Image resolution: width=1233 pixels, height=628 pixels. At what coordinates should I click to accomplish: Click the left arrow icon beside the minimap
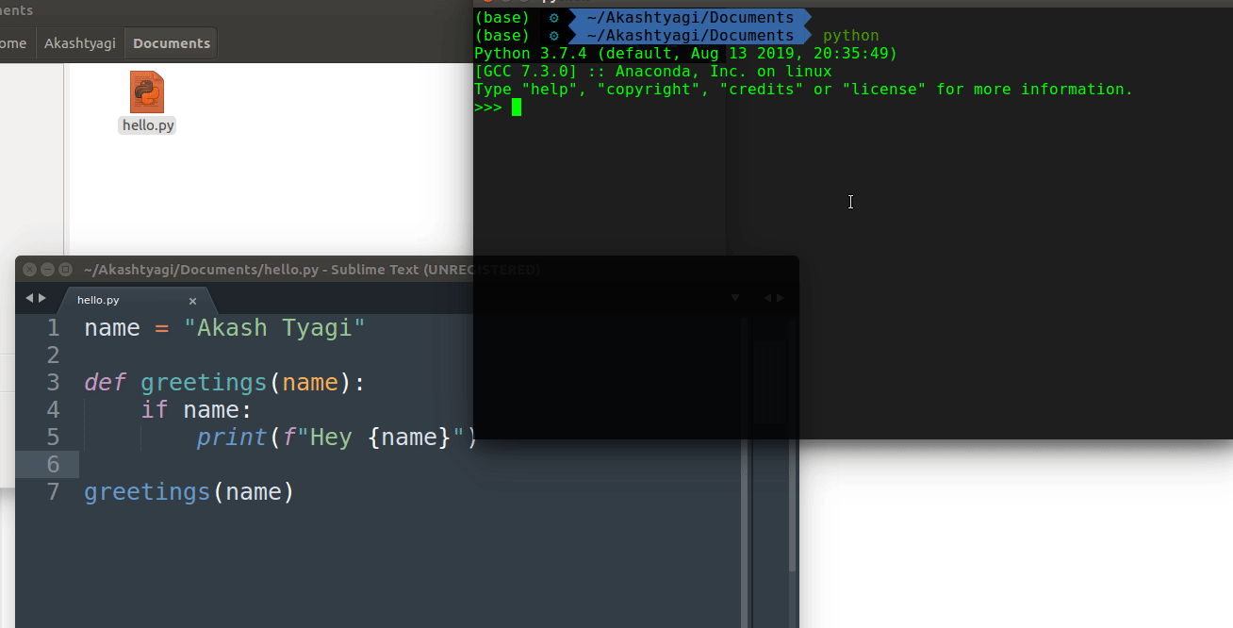click(767, 297)
